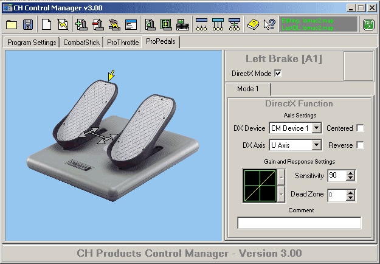Increase Dead Zone with up spinner arrow
The height and width of the screenshot is (264, 380).
[350, 193]
